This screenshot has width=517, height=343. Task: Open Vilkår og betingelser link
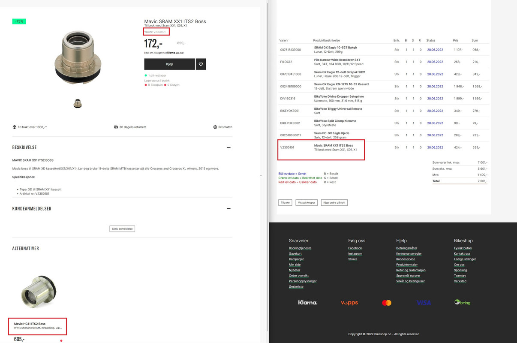tap(410, 281)
